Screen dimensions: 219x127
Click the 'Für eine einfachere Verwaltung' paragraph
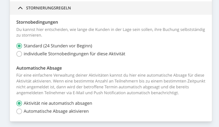click(x=111, y=84)
